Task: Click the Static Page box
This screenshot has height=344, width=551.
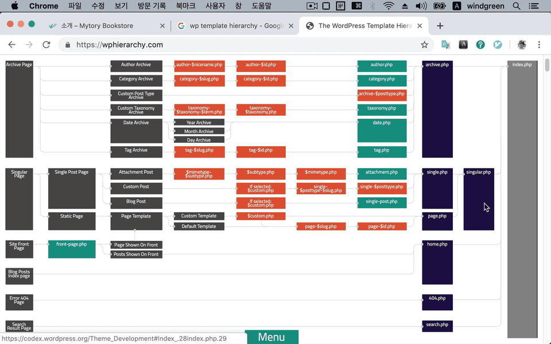Action: click(72, 221)
